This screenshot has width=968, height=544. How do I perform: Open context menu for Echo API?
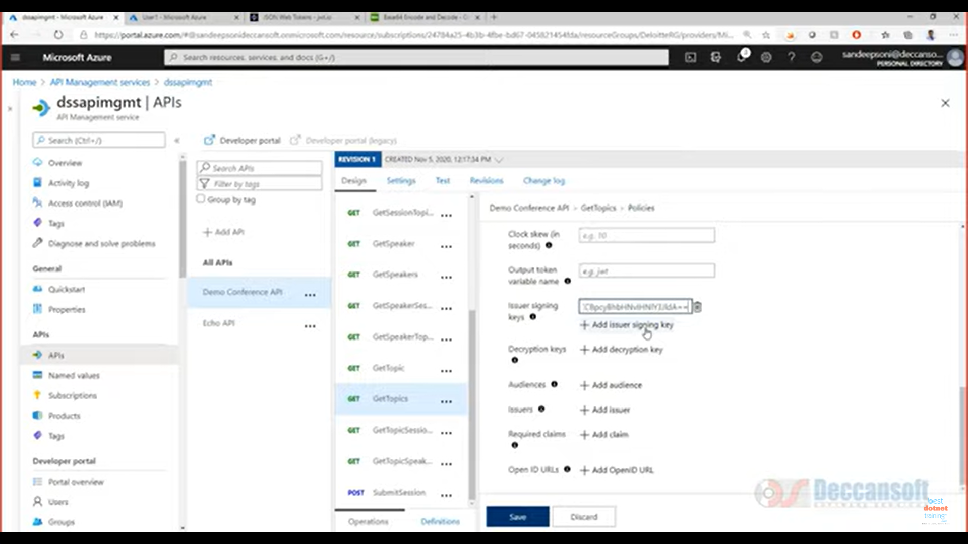(x=310, y=326)
